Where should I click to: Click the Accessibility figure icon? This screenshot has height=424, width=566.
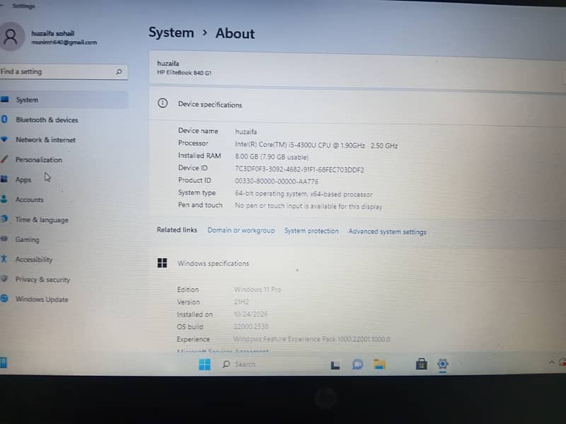(4, 259)
